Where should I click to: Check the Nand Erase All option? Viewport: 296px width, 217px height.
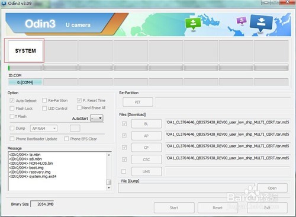tap(79, 107)
